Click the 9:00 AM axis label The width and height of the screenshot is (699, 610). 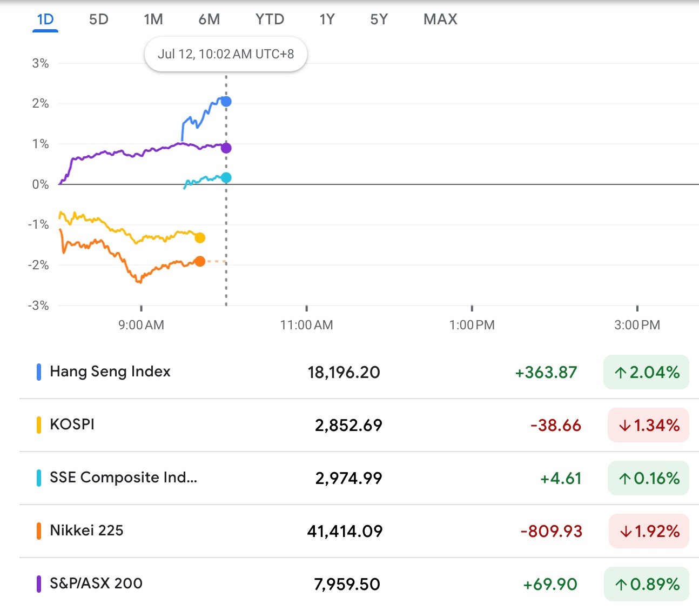coord(141,325)
